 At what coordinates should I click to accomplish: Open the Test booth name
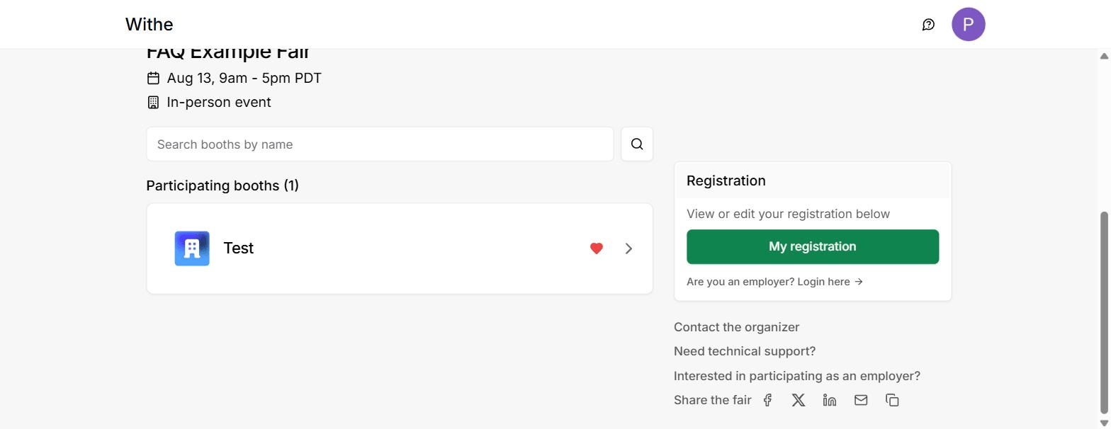(x=239, y=248)
